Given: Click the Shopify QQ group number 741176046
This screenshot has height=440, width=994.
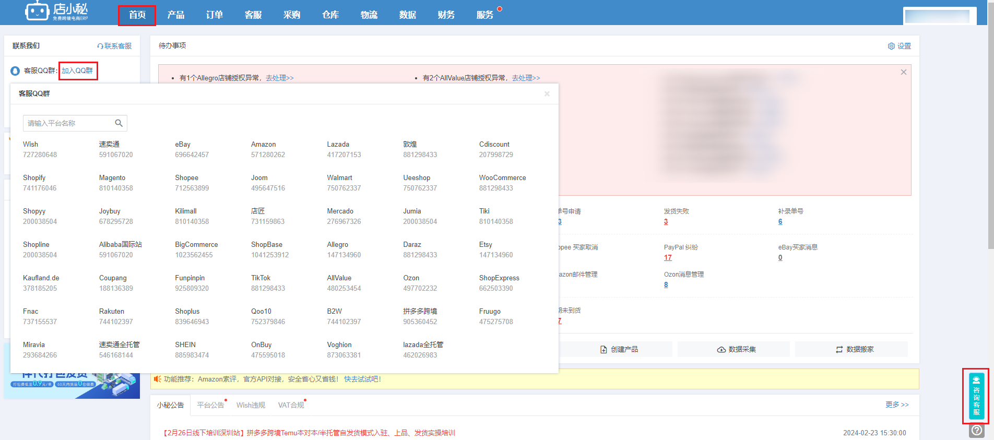Looking at the screenshot, I should [40, 188].
